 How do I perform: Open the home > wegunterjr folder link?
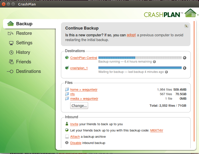(84, 90)
